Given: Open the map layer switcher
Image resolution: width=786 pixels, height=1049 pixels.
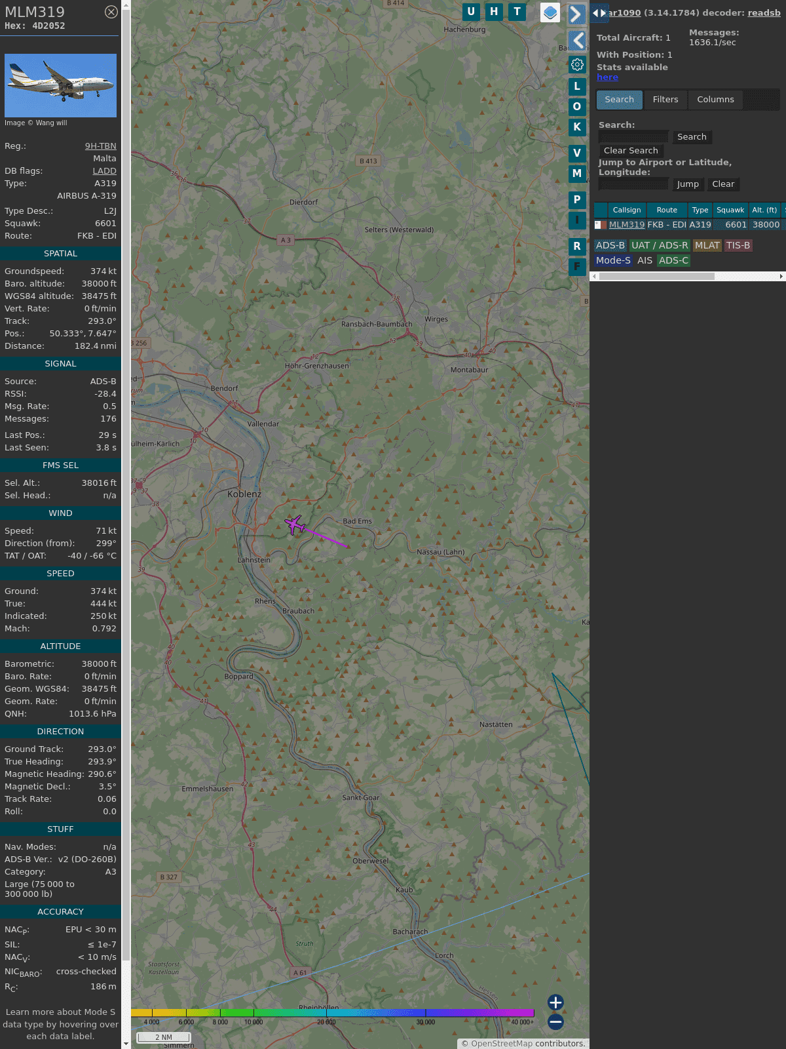Looking at the screenshot, I should [x=550, y=12].
